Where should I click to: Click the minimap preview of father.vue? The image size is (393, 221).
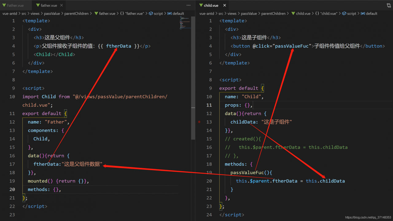pyautogui.click(x=185, y=23)
